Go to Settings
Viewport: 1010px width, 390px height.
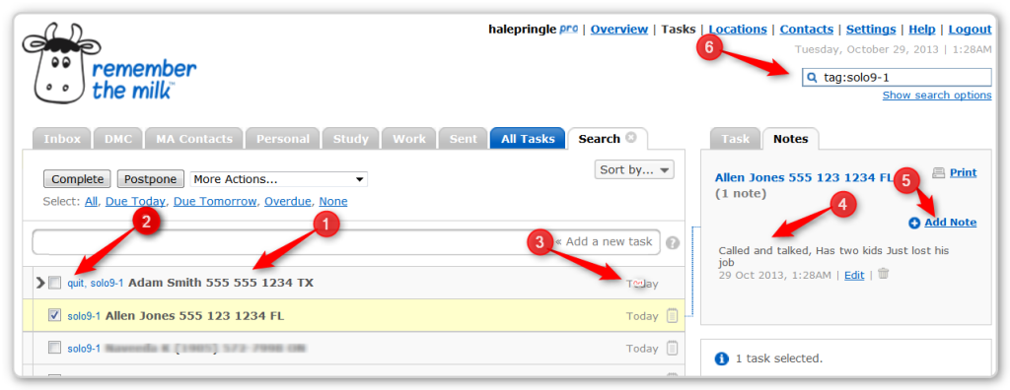point(871,29)
